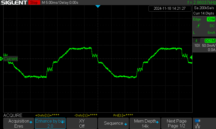
Task: Click the Curr 14.0kpts memory readout
Action: pyautogui.click(x=204, y=13)
